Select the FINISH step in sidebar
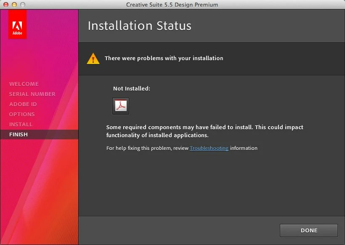Screen dimensions: 345x245 click(x=39, y=134)
